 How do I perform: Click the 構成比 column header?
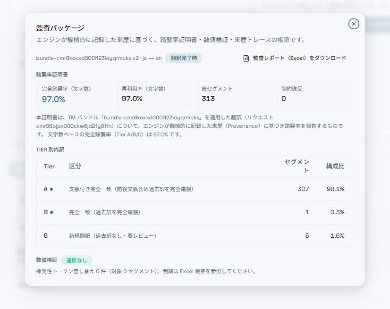pos(335,167)
